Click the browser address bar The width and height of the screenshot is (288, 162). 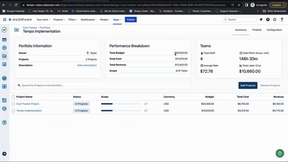pos(126,5)
